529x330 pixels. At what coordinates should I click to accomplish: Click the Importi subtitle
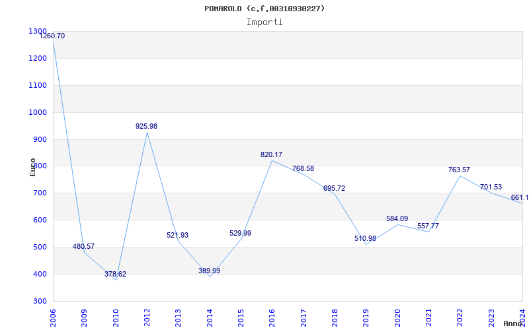pos(264,22)
